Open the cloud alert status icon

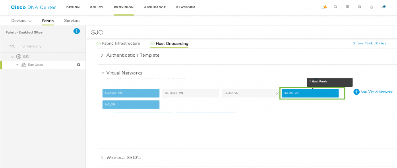324,7
